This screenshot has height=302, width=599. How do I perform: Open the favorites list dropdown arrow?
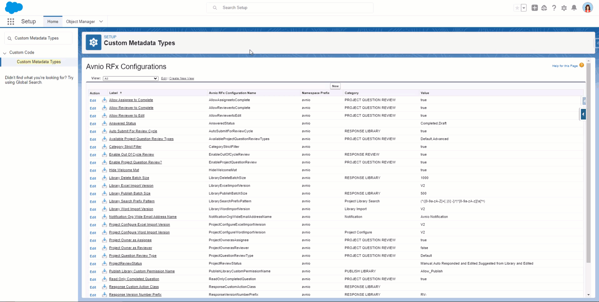524,8
